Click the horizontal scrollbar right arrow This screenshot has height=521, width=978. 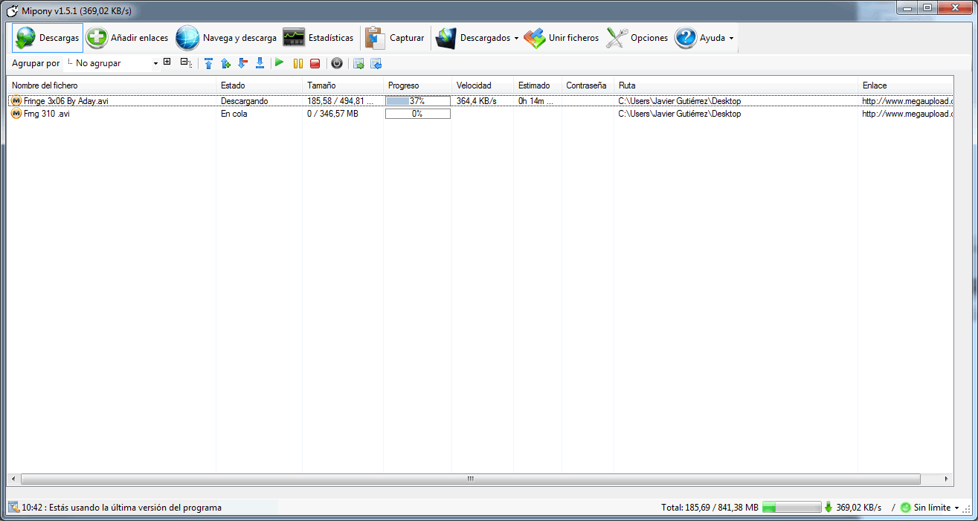click(947, 479)
